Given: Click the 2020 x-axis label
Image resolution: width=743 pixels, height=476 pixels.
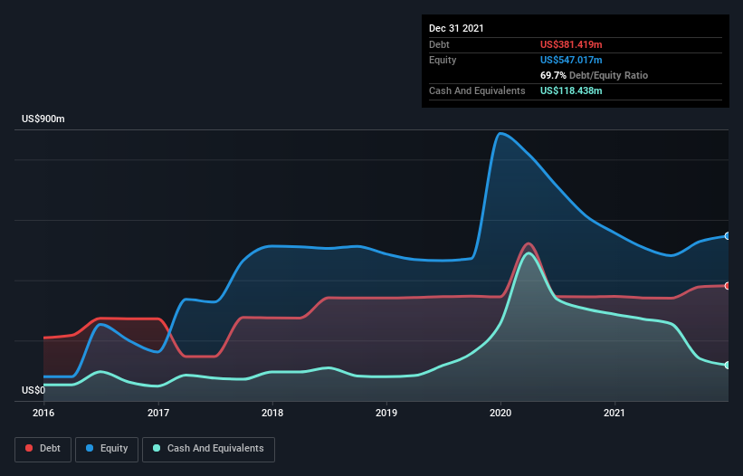Looking at the screenshot, I should tap(500, 413).
